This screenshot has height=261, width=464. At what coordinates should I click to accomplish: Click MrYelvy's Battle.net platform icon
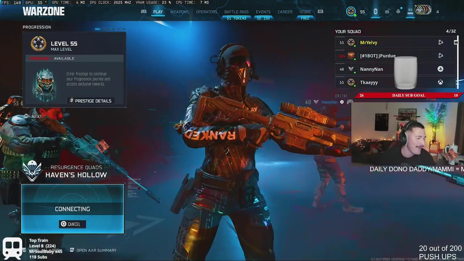click(x=440, y=42)
